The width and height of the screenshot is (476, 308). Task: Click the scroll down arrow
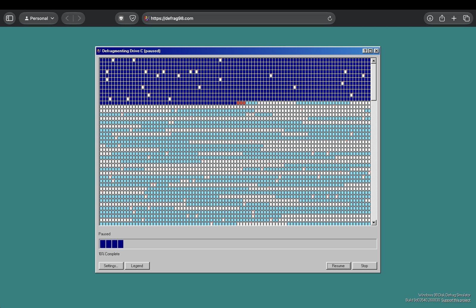pyautogui.click(x=374, y=222)
